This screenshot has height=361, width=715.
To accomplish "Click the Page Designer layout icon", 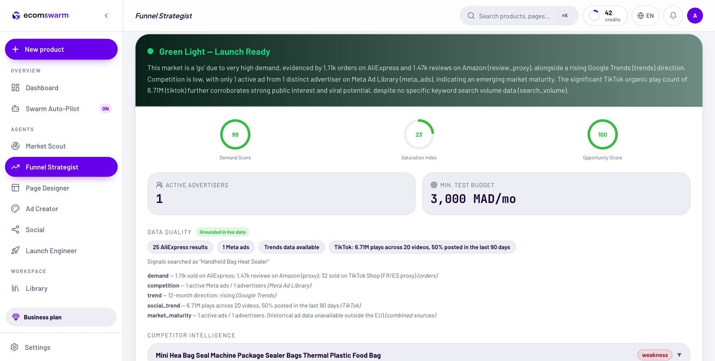I will tap(16, 188).
